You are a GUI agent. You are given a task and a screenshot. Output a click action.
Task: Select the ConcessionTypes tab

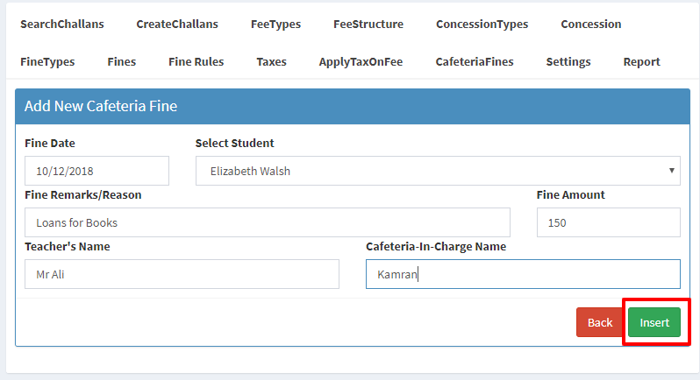tap(482, 25)
